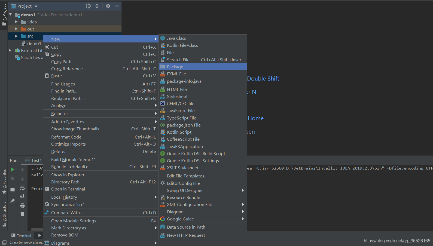This screenshot has height=246, width=433.
Task: Open the Analyze submenu
Action: pos(101,105)
